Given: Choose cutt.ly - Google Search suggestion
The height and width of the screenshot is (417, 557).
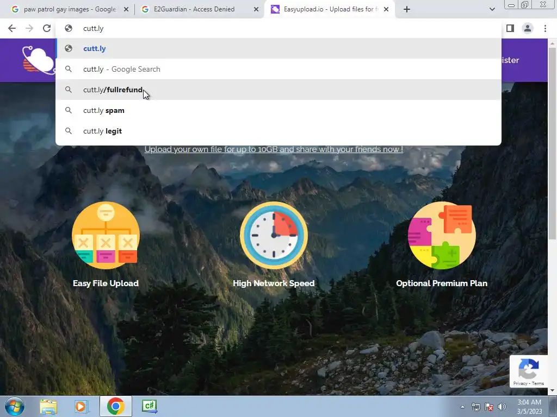Looking at the screenshot, I should click(278, 69).
